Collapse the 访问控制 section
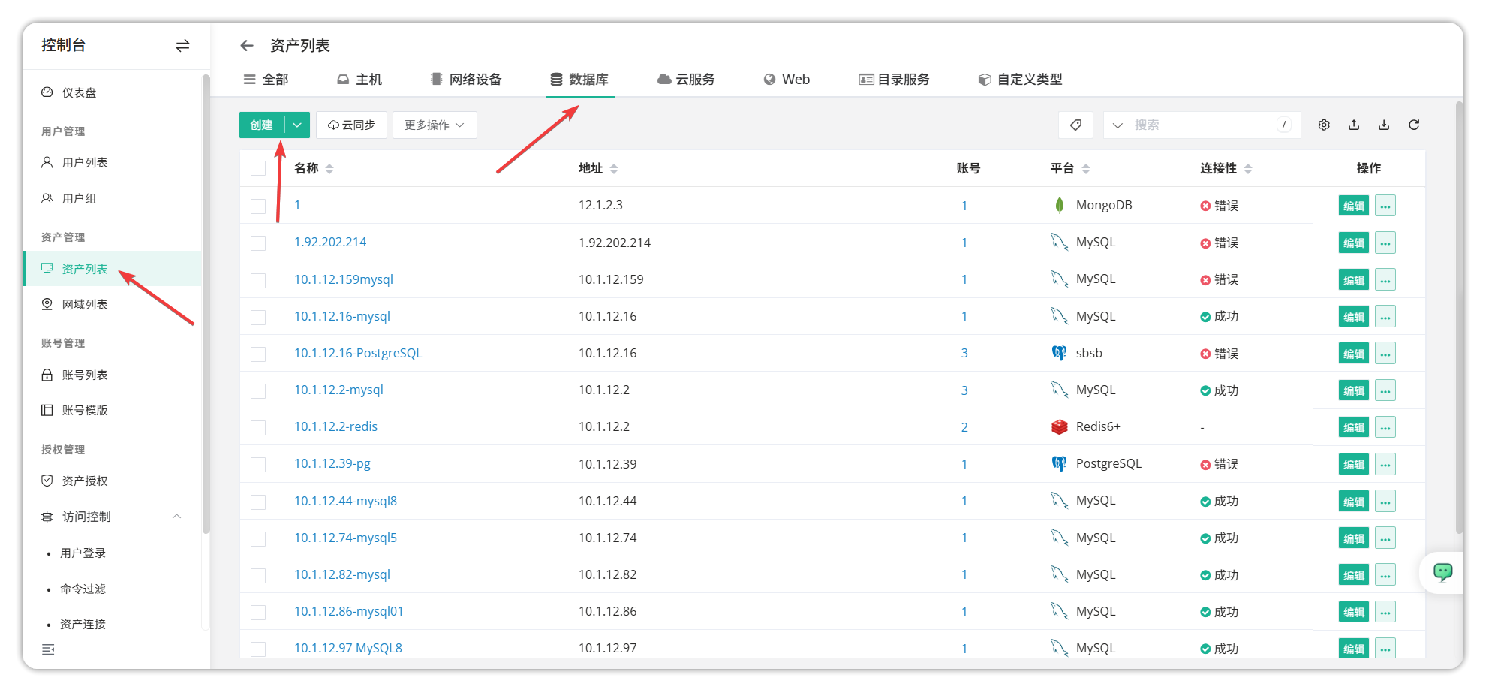 coord(177,517)
